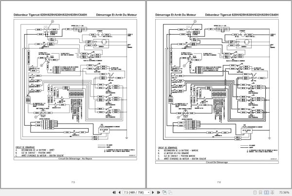Click the left page heading Débardeur Tigercat 620H/625H/630H/632H/635H/C640H
Screen dimensions: 292x196
[x=50, y=15]
